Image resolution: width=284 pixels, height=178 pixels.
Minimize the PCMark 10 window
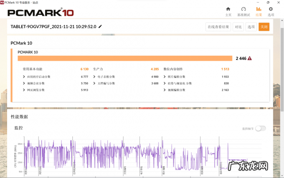258,2
